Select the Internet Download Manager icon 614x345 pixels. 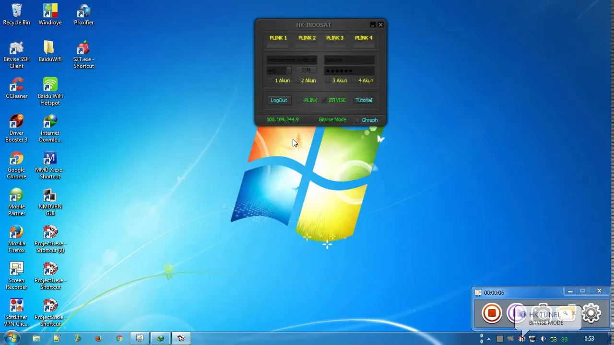point(50,128)
